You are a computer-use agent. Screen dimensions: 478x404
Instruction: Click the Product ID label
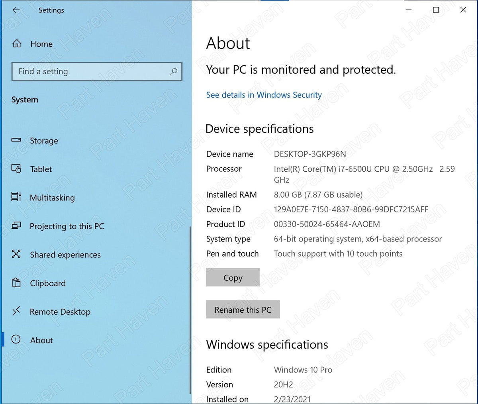click(225, 224)
